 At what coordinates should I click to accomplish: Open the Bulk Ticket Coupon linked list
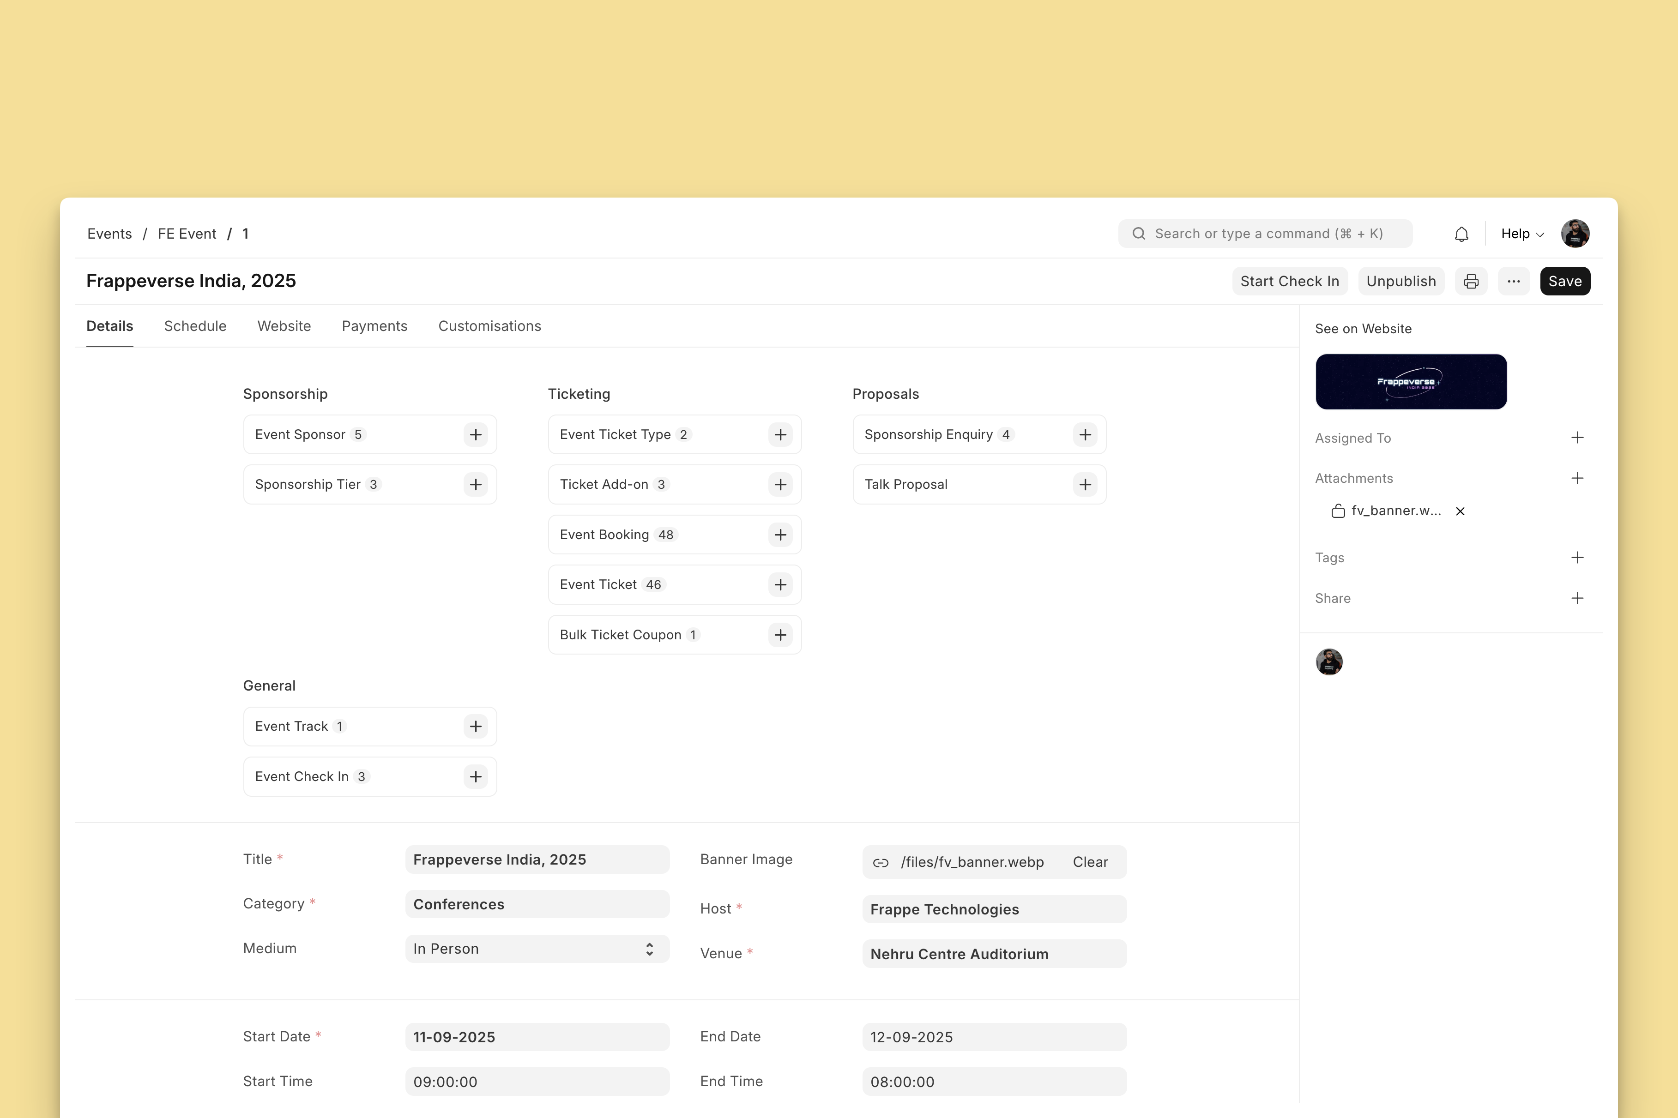pyautogui.click(x=621, y=635)
